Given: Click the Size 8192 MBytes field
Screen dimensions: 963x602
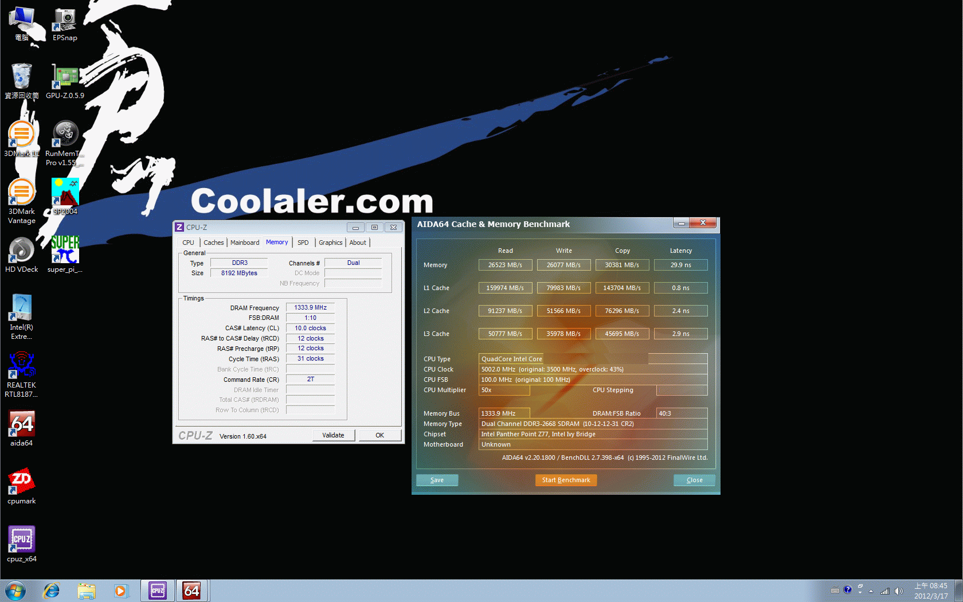Looking at the screenshot, I should click(239, 273).
